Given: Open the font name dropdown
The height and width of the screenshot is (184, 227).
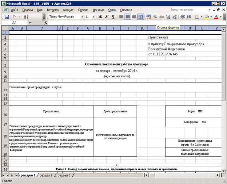Looking at the screenshot, I should 82,17.
